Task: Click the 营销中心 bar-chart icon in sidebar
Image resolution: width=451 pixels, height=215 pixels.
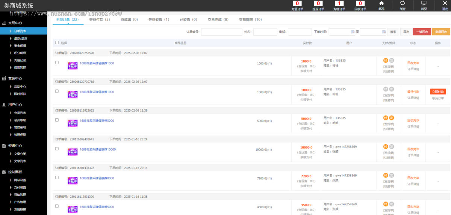Action: [x=4, y=79]
